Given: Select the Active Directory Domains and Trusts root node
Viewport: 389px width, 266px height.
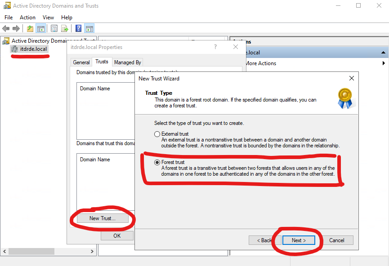Looking at the screenshot, I should coord(53,40).
